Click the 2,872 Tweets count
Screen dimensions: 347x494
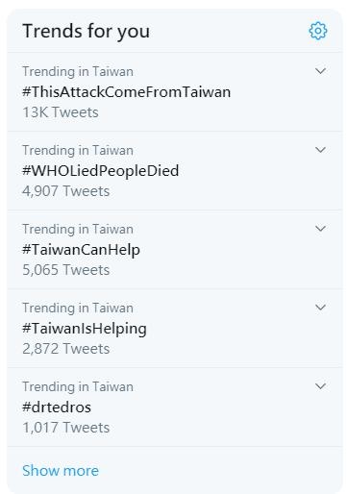pos(65,349)
